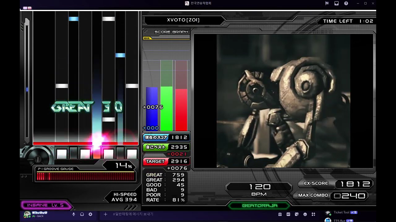The height and width of the screenshot is (222, 396).
Task: Click the 120 BPM display
Action: click(259, 189)
